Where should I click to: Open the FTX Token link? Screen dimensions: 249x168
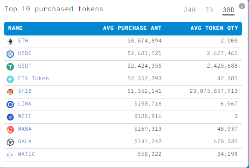(34, 78)
